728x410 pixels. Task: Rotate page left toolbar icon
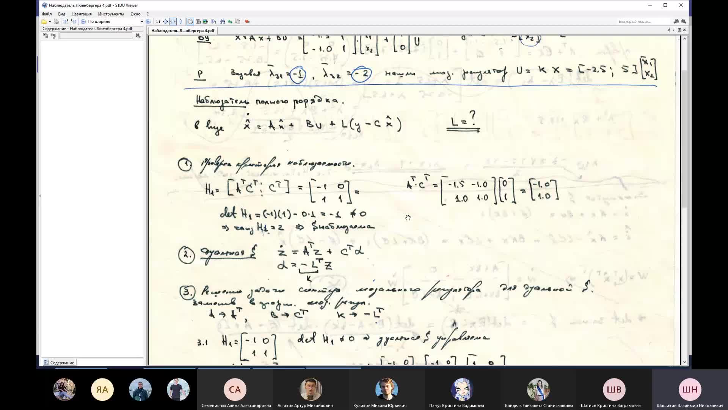click(66, 22)
